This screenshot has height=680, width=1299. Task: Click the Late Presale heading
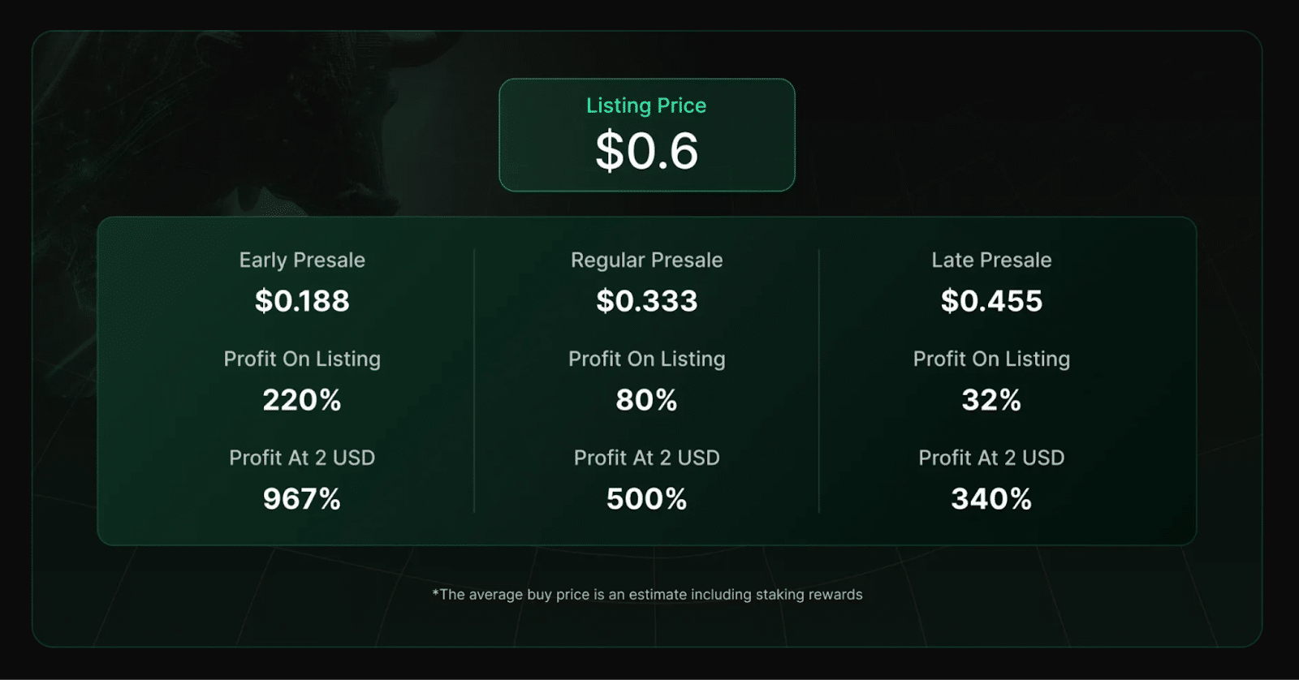coord(991,260)
